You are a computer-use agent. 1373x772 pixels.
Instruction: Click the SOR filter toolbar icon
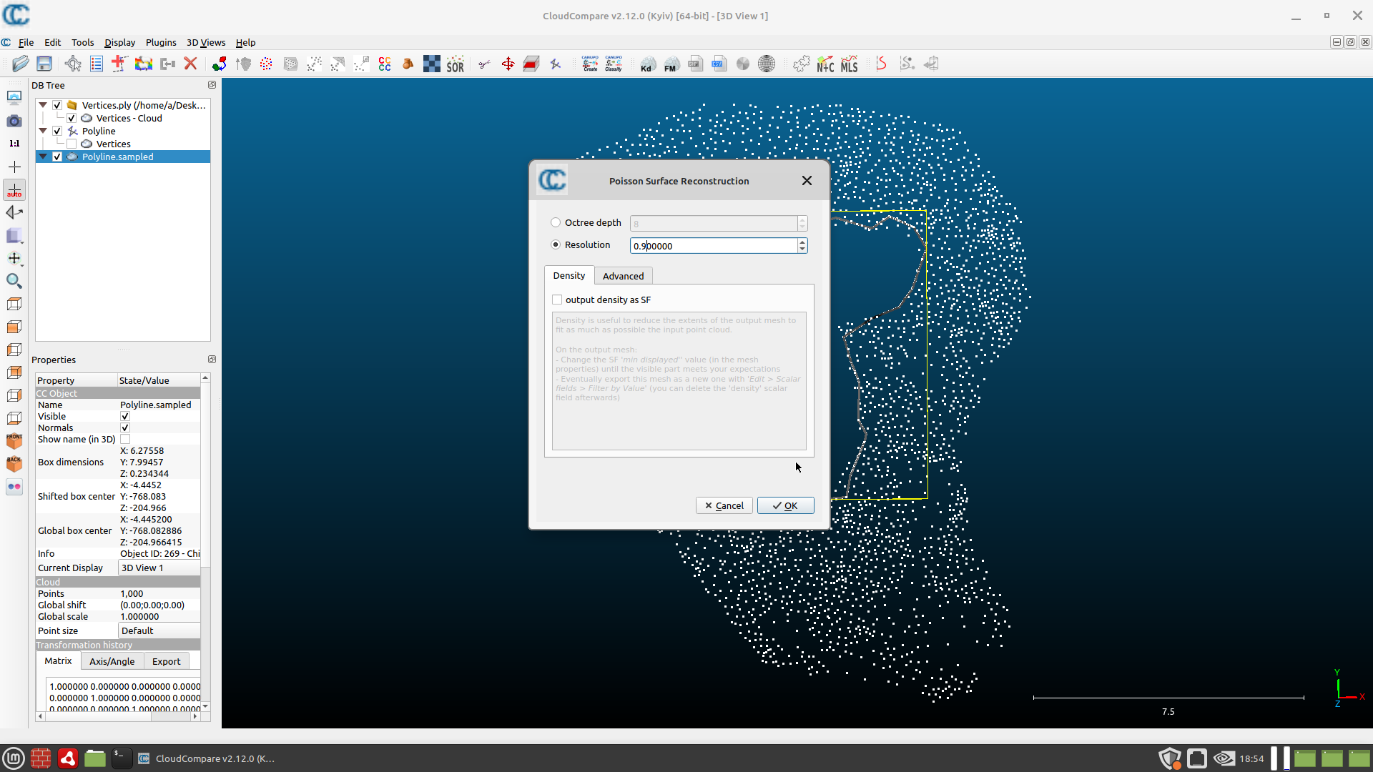pyautogui.click(x=455, y=64)
